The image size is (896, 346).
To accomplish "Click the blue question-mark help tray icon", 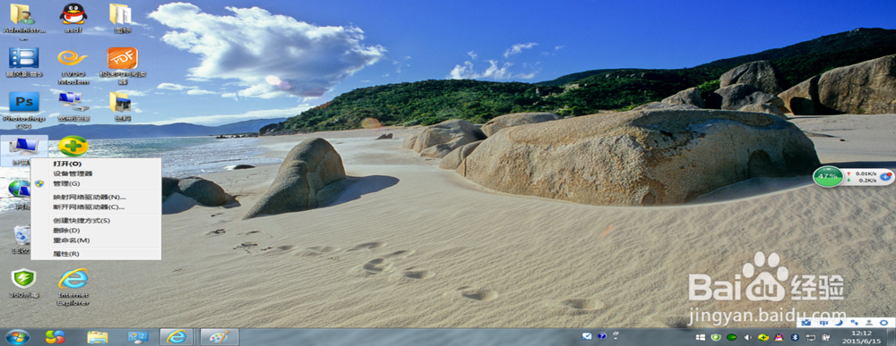I will point(601,336).
